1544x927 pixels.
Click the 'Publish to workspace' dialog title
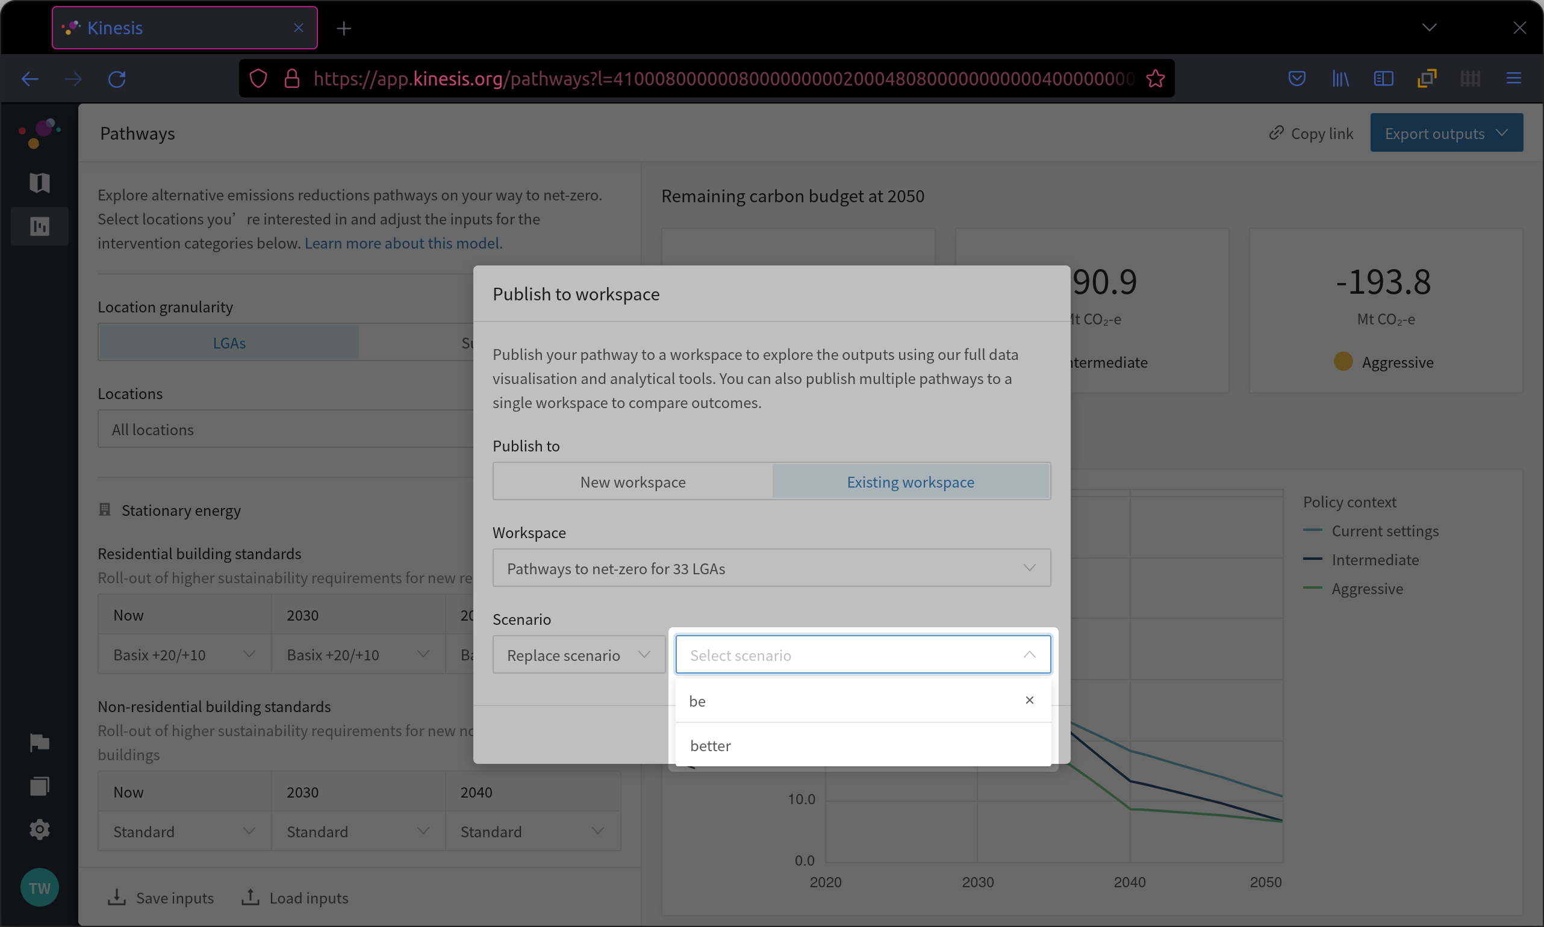point(576,294)
